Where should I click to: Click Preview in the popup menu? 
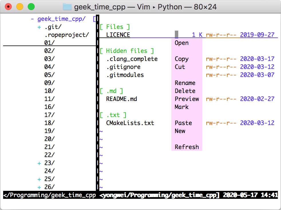(x=187, y=99)
